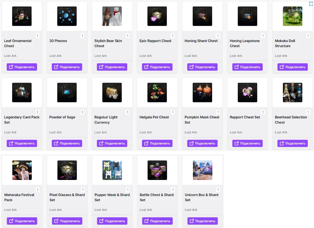Click the expand icon in top-right corner
This screenshot has width=314, height=228.
311,4
